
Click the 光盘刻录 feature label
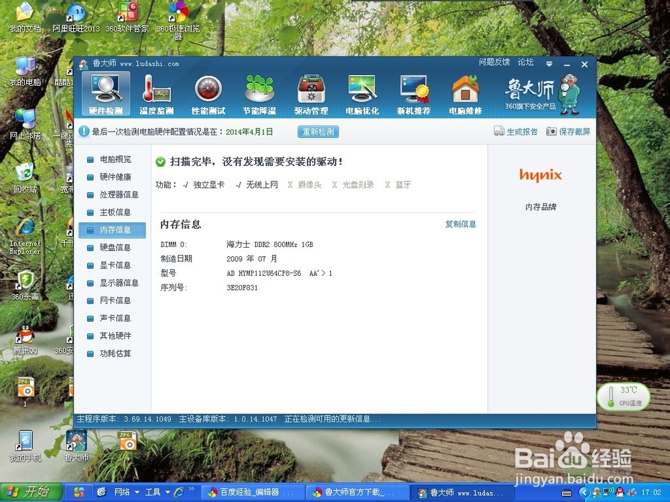[x=358, y=185]
